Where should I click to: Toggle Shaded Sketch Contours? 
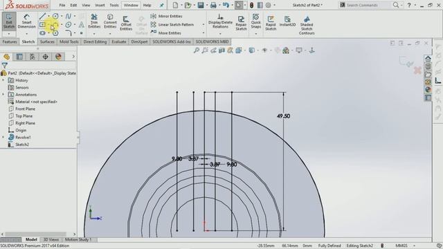[307, 25]
